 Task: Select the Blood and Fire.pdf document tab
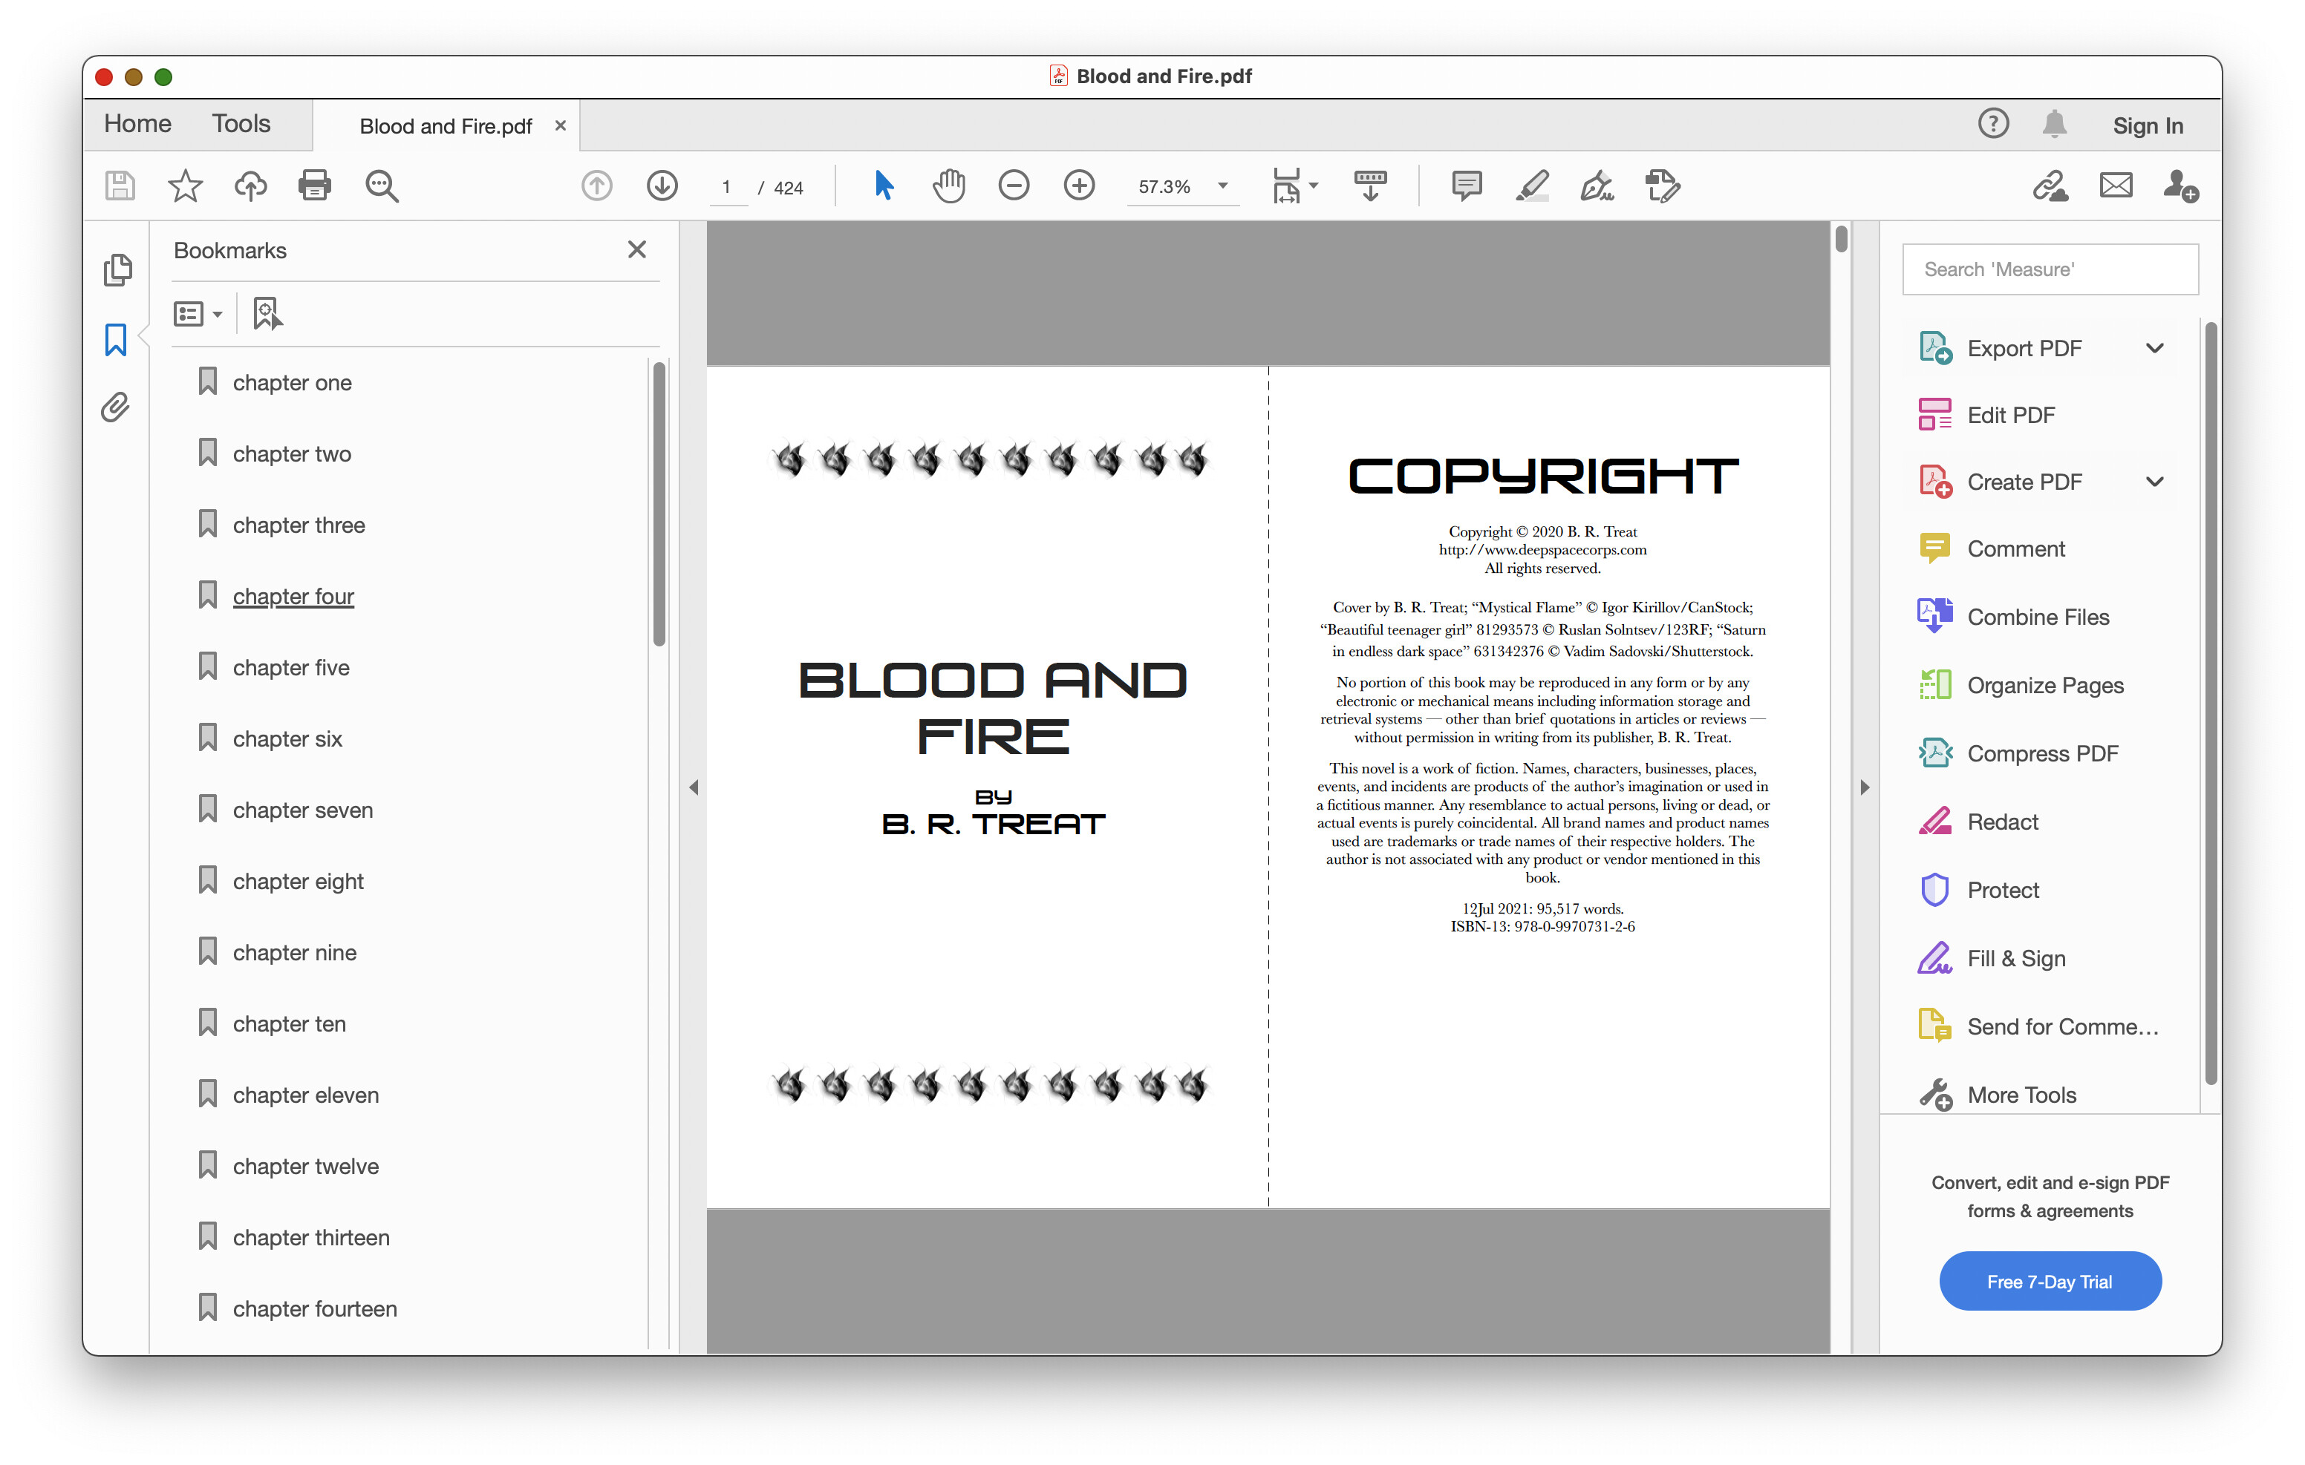445,126
